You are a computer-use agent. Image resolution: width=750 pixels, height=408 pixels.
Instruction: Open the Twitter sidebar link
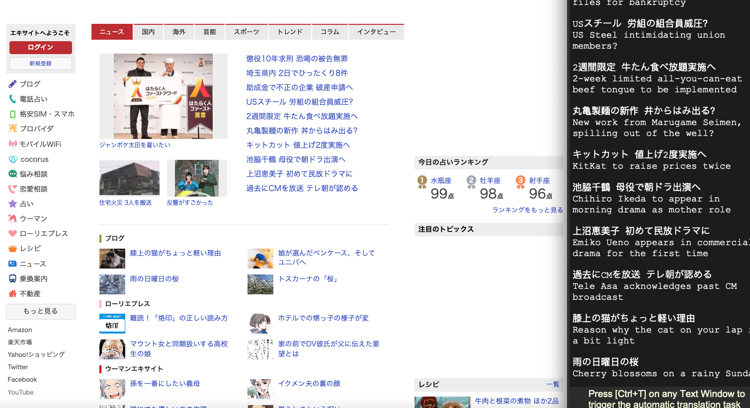[x=18, y=367]
